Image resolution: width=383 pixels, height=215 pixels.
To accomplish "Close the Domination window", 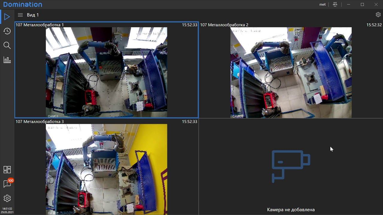I will pyautogui.click(x=376, y=4).
